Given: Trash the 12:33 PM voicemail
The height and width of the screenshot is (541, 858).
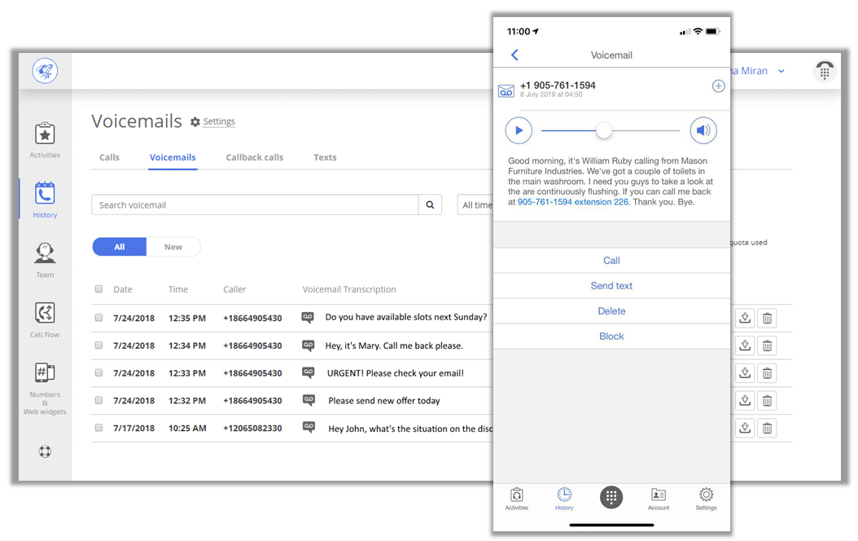Looking at the screenshot, I should (767, 373).
